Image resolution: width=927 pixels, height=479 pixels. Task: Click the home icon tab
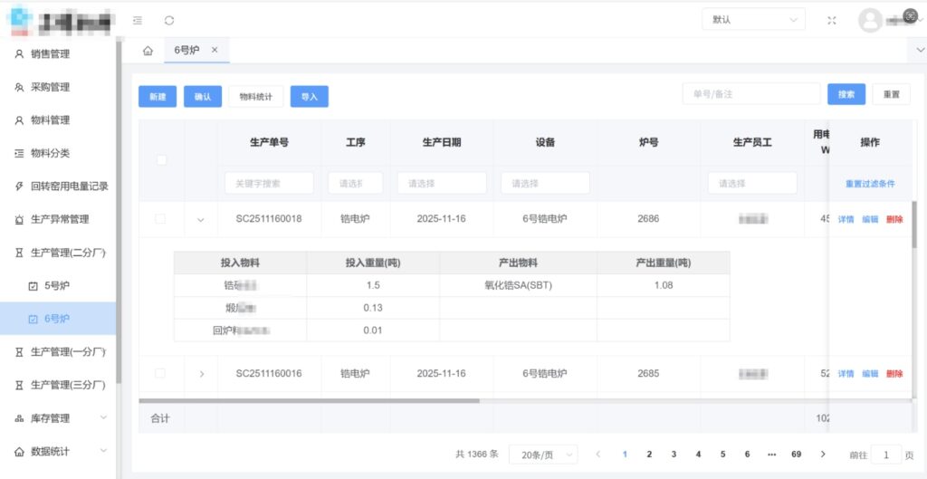pos(148,51)
